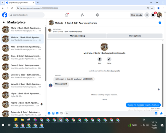Choose a GIF icon
Viewport: 166px width, 133px height.
pos(61,113)
